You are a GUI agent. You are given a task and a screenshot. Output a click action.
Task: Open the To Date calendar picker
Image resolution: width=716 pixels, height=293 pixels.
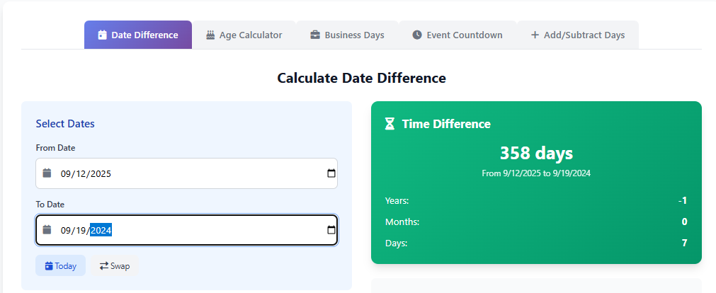[331, 230]
